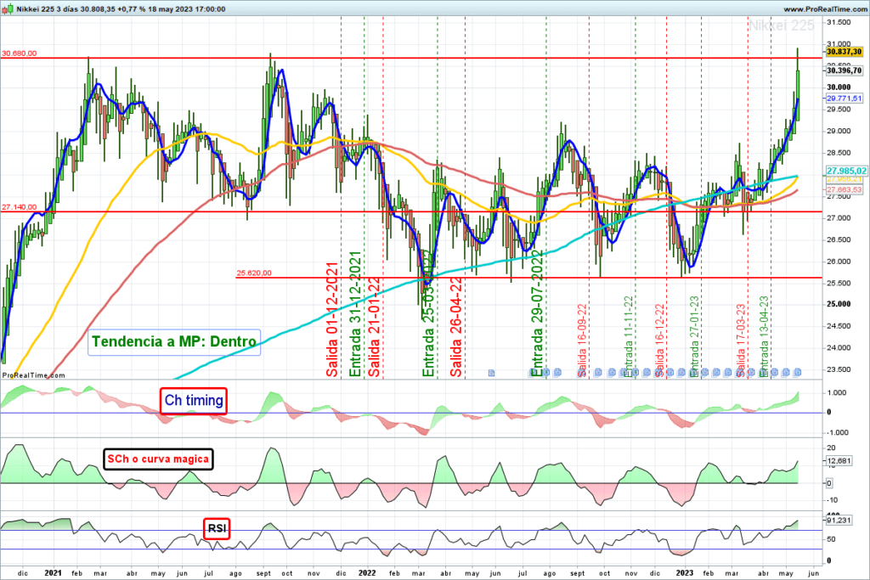The image size is (870, 580).
Task: Click the 2021 year label on time axis
Action: pyautogui.click(x=54, y=573)
